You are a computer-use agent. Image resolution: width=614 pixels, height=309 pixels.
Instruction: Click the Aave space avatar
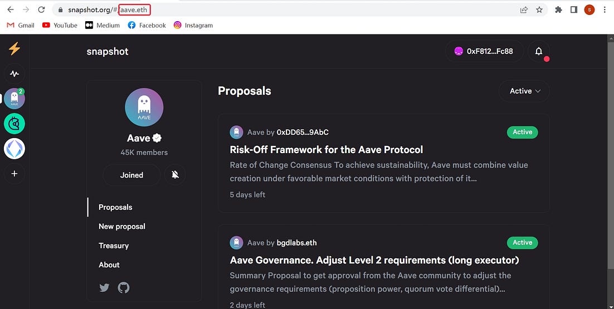tap(144, 107)
